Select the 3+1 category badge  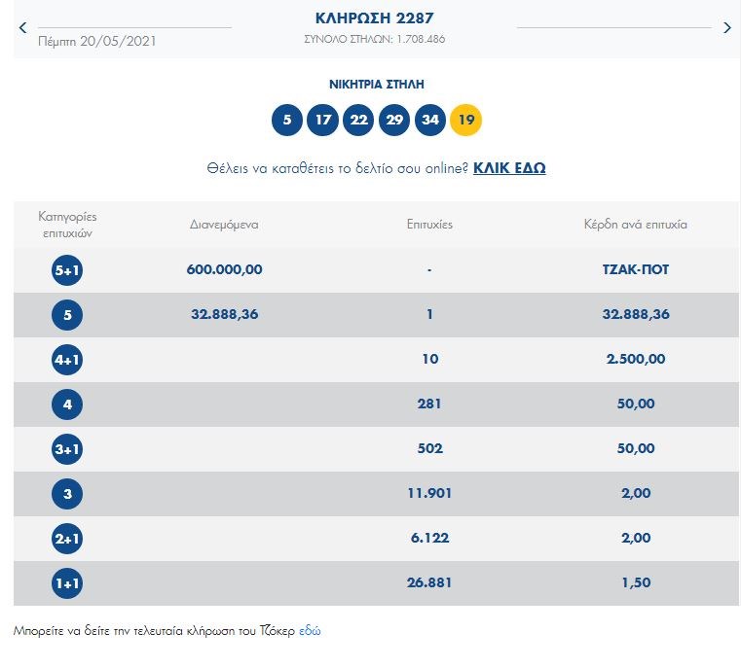(67, 449)
